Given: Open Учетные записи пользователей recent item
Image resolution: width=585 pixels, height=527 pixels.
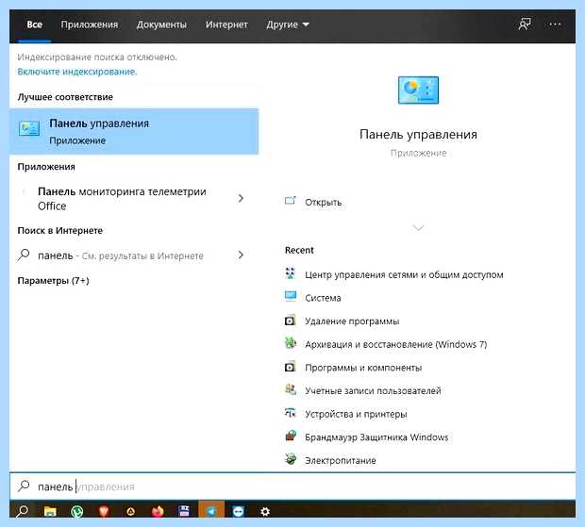Looking at the screenshot, I should point(373,391).
